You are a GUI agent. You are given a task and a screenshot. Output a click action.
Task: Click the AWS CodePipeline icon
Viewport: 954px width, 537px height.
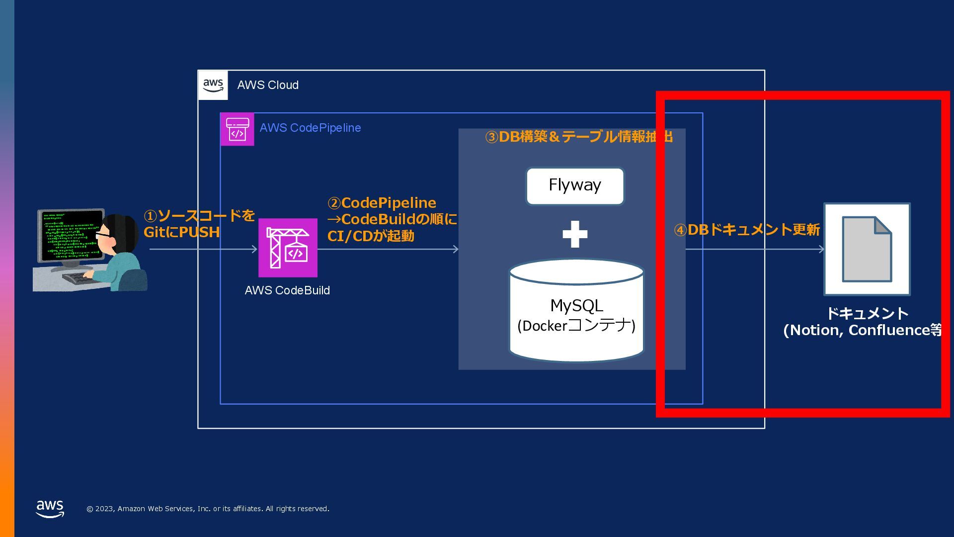coord(237,129)
